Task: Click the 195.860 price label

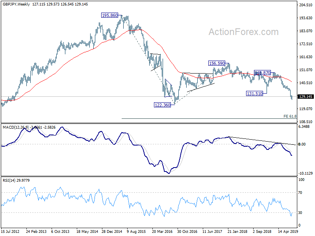Action: [x=109, y=15]
